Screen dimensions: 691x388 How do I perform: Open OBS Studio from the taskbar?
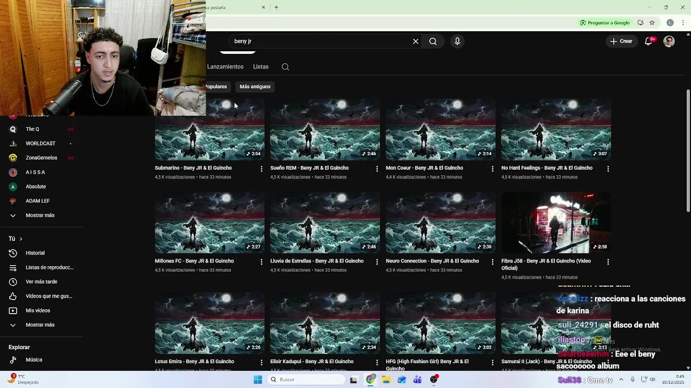(433, 379)
